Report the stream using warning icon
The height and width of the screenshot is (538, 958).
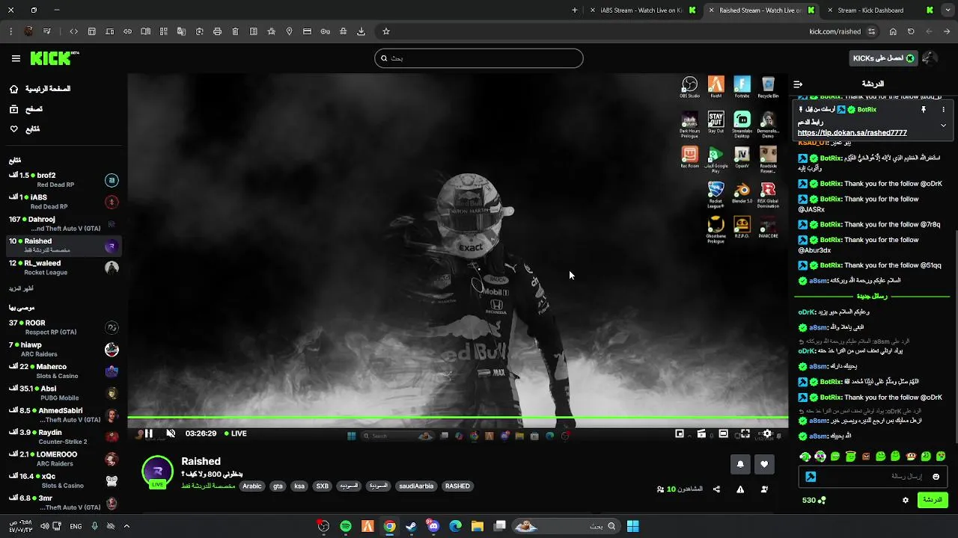740,489
